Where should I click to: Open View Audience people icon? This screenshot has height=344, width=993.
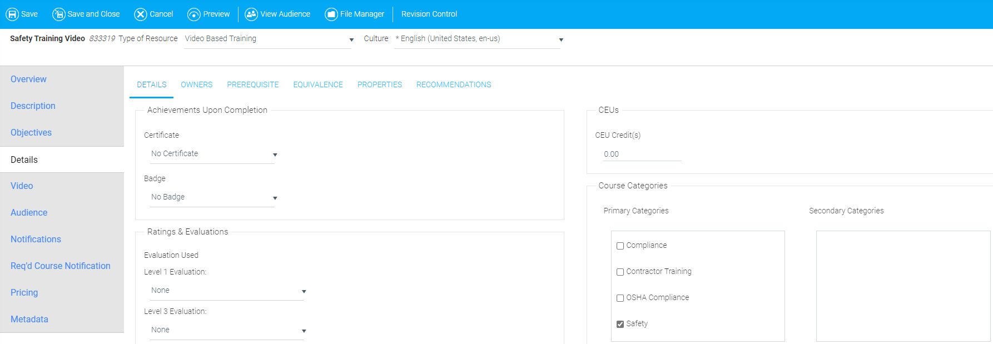[251, 14]
